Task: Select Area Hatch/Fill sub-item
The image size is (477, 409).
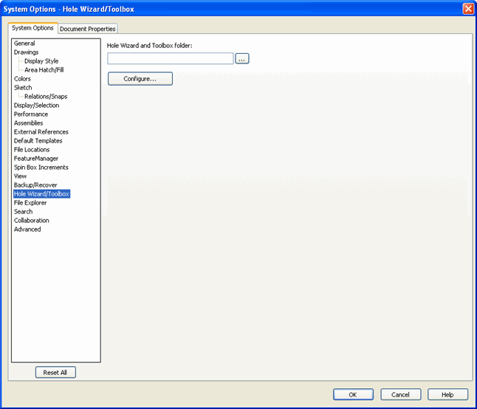Action: pos(44,69)
